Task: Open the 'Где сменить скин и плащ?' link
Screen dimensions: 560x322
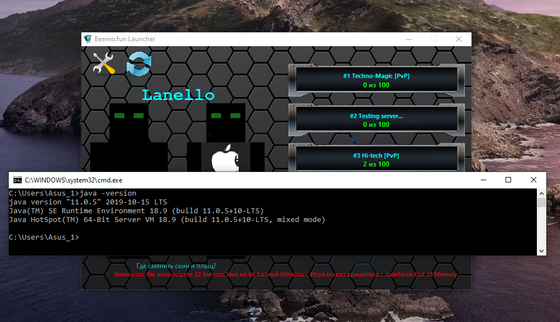Action: tap(176, 266)
